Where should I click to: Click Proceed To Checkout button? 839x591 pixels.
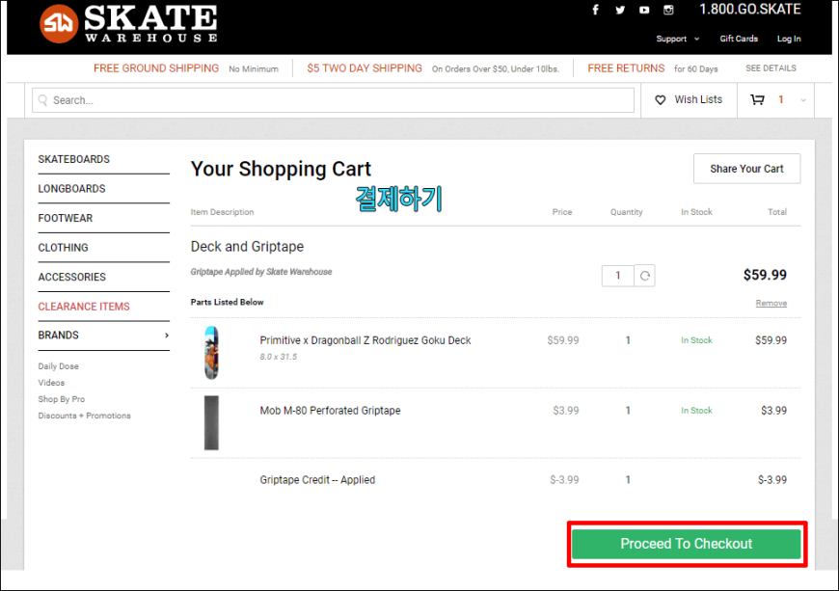686,544
